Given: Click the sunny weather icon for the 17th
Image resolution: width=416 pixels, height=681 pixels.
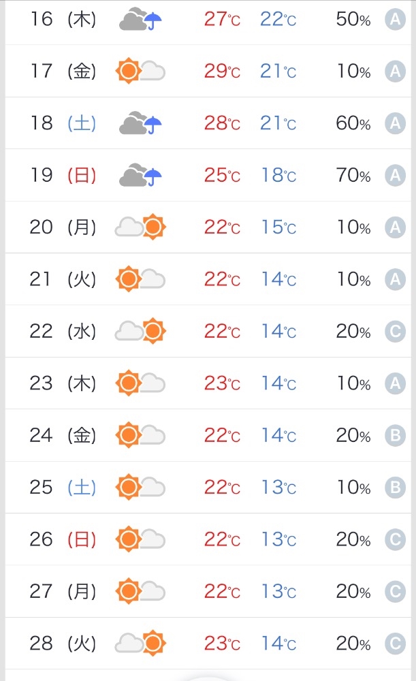Looking at the screenshot, I should 140,71.
